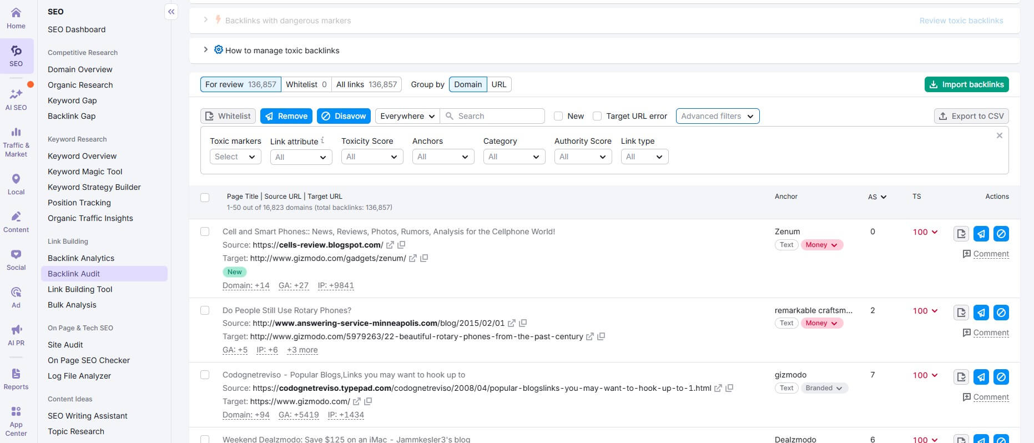Group by URL toggle
Screen dimensions: 1034x443
coord(499,84)
